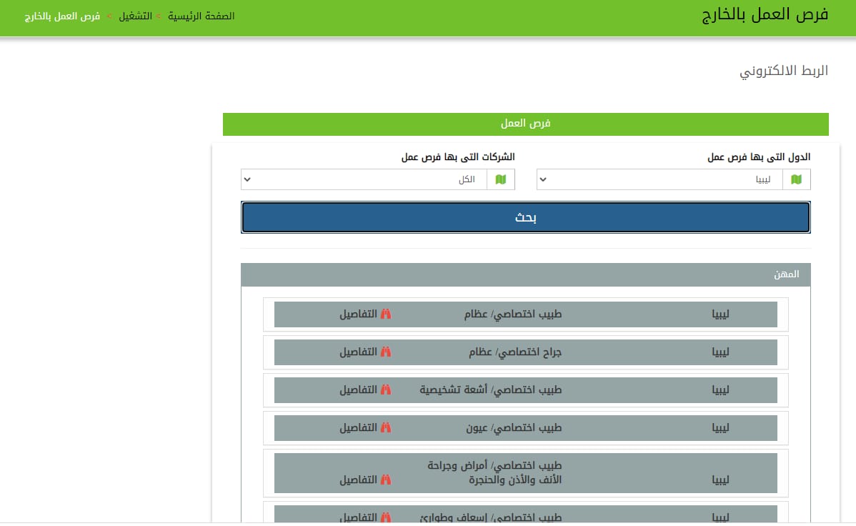
Task: Click binoculars icon for طبيب اختصاصي/ عيون row
Action: [386, 428]
